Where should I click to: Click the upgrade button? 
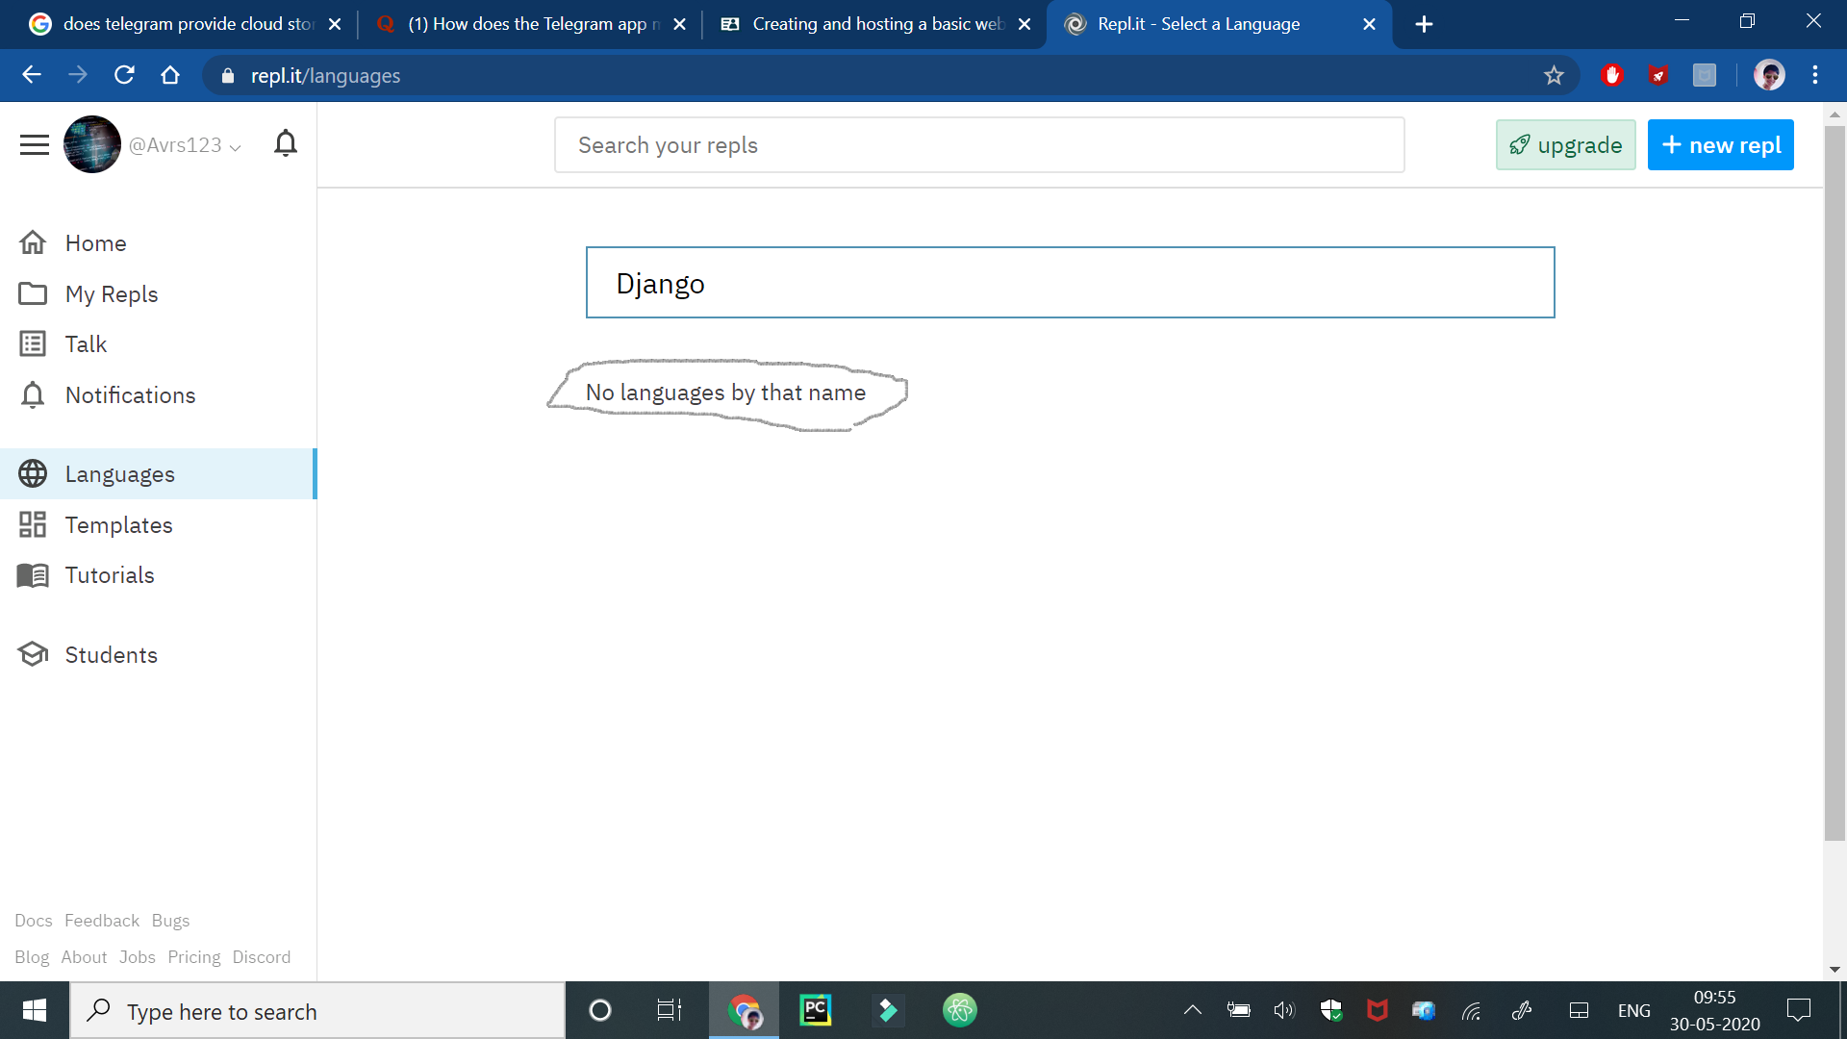[1565, 144]
